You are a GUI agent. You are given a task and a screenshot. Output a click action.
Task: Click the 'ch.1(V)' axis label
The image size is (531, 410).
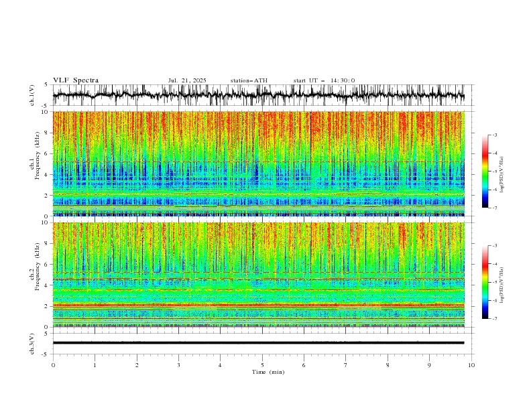coord(32,95)
